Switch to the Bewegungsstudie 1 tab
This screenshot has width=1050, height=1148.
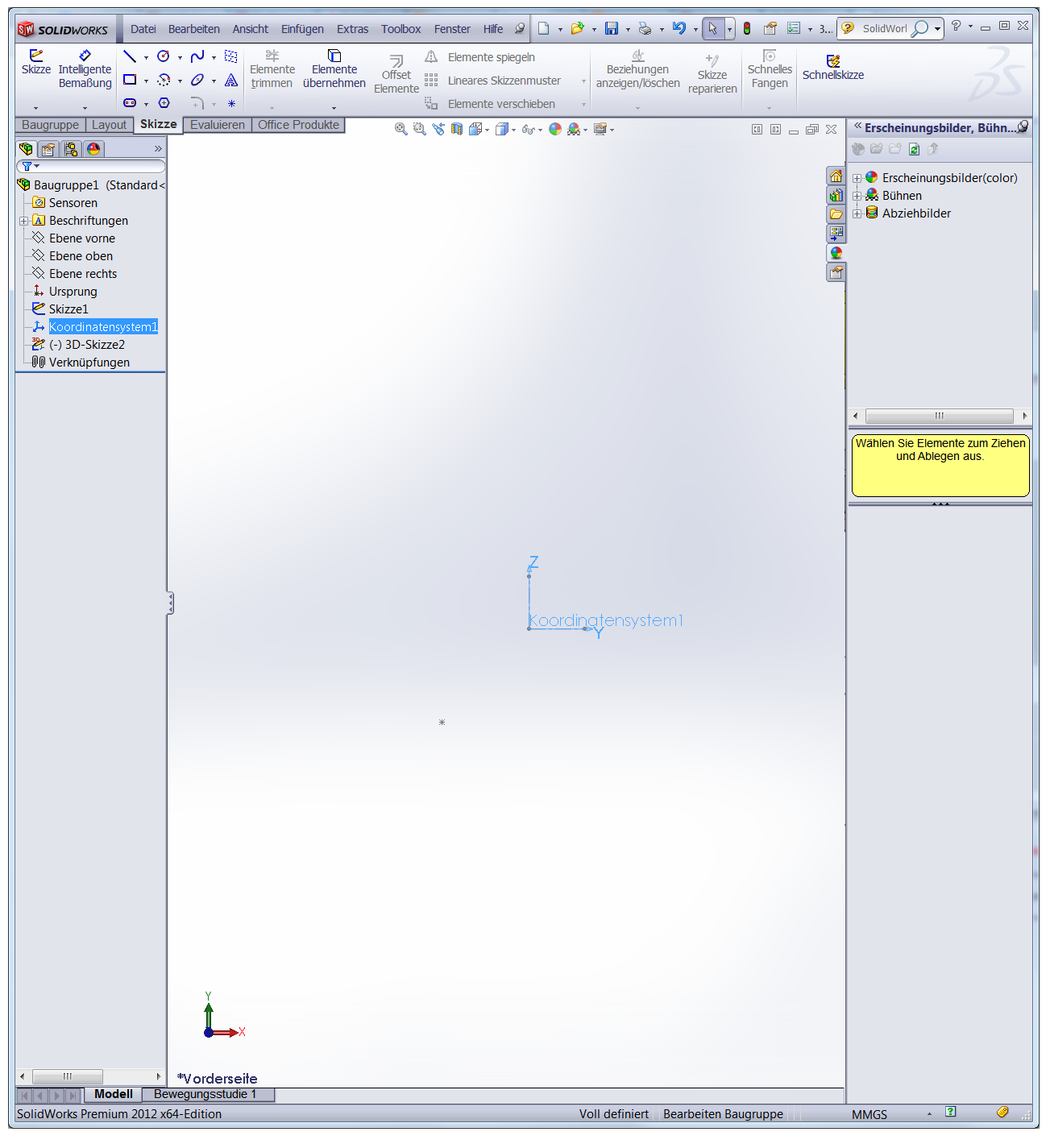tap(205, 1094)
